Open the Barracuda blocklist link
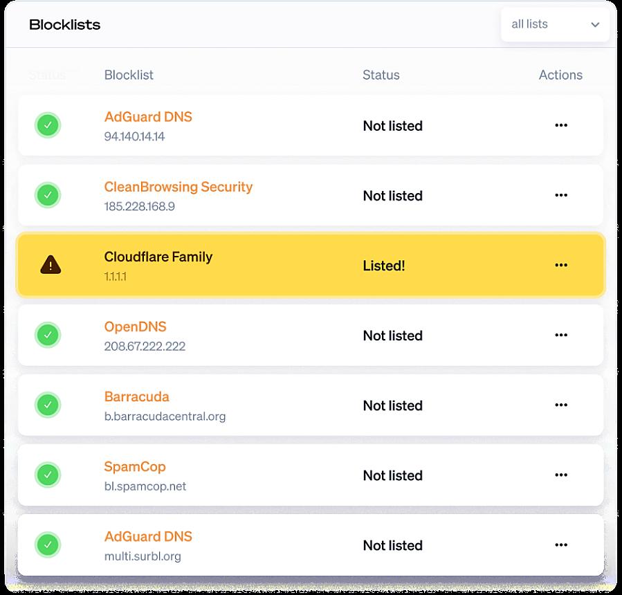Image resolution: width=622 pixels, height=595 pixels. point(137,397)
